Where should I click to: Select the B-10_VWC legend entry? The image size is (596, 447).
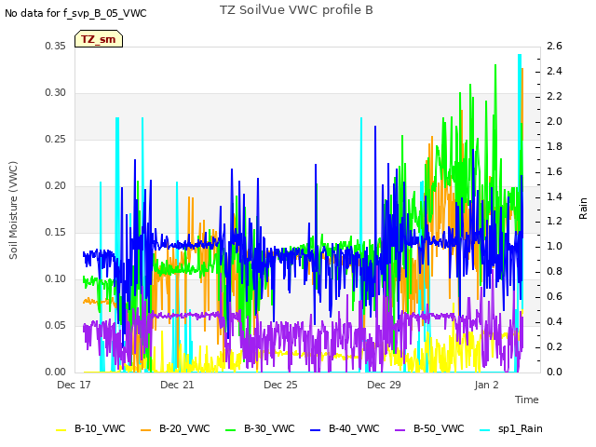coord(90,428)
